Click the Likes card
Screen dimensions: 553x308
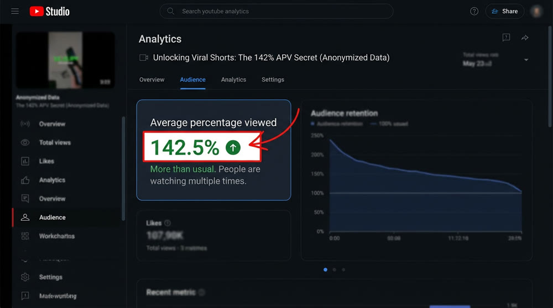213,236
